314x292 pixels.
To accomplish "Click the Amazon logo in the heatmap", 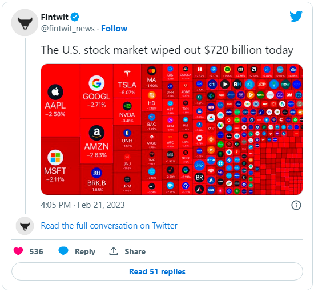I will (x=96, y=133).
